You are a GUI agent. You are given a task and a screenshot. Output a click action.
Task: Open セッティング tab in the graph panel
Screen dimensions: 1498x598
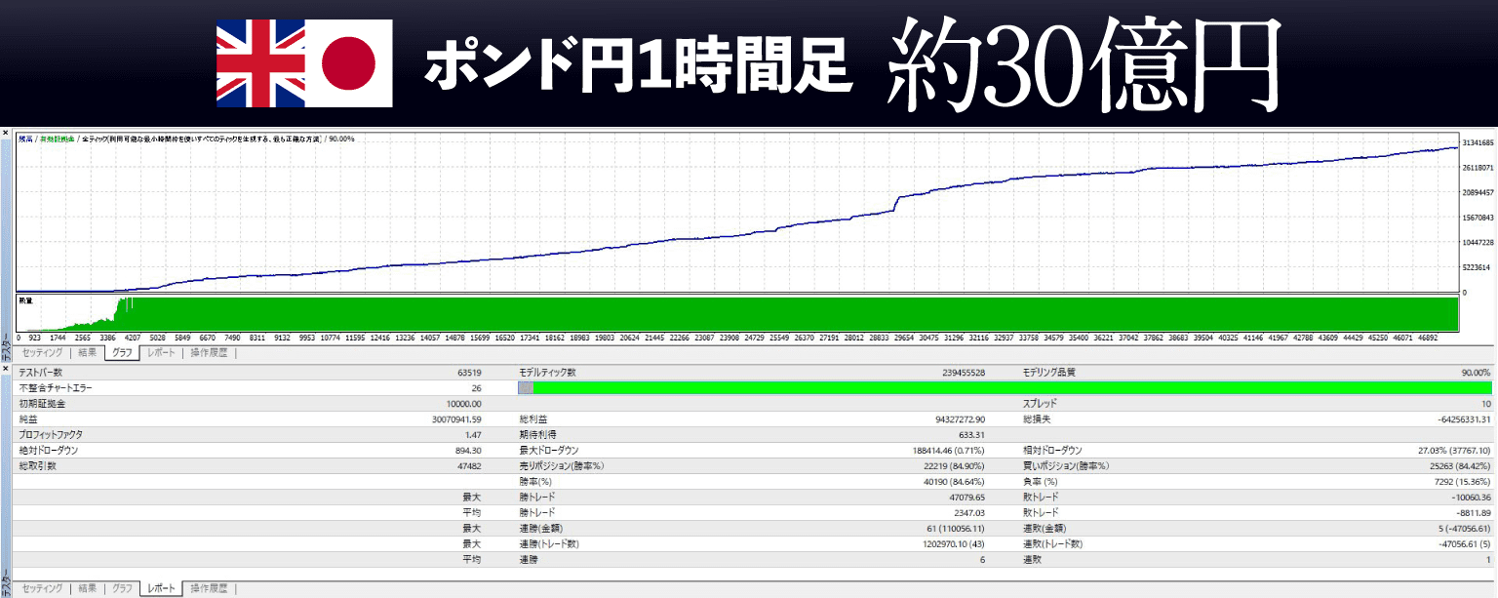pos(42,353)
